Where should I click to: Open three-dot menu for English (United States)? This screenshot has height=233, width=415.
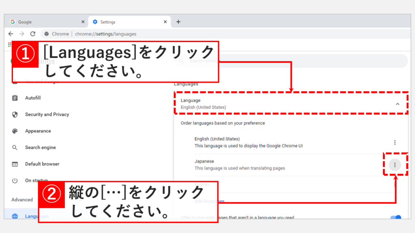click(395, 142)
